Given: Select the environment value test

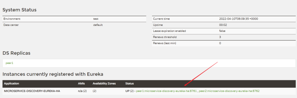Looking at the screenshot, I should pos(96,19).
